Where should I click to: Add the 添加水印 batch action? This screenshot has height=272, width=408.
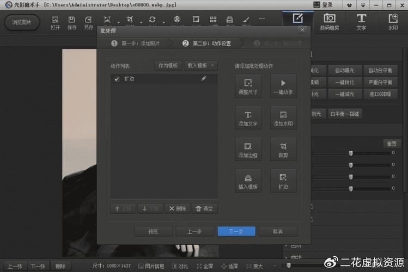coord(283,118)
